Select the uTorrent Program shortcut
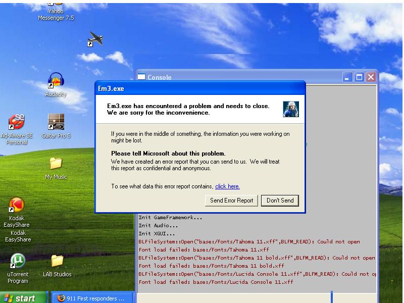404x303 pixels. (x=18, y=269)
